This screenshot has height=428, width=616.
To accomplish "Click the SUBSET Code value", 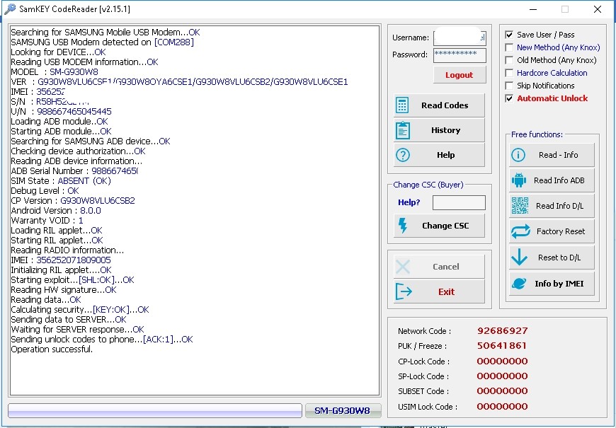I will (503, 391).
